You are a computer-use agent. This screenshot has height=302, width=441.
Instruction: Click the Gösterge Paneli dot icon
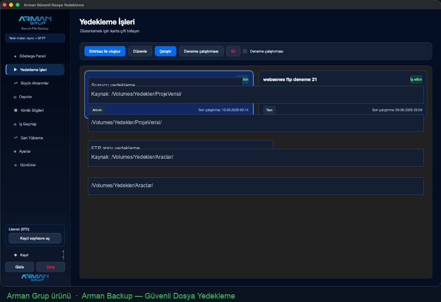(15, 57)
